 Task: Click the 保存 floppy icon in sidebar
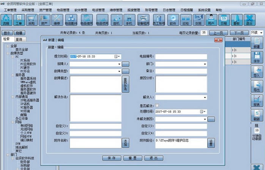[x=257, y=58]
